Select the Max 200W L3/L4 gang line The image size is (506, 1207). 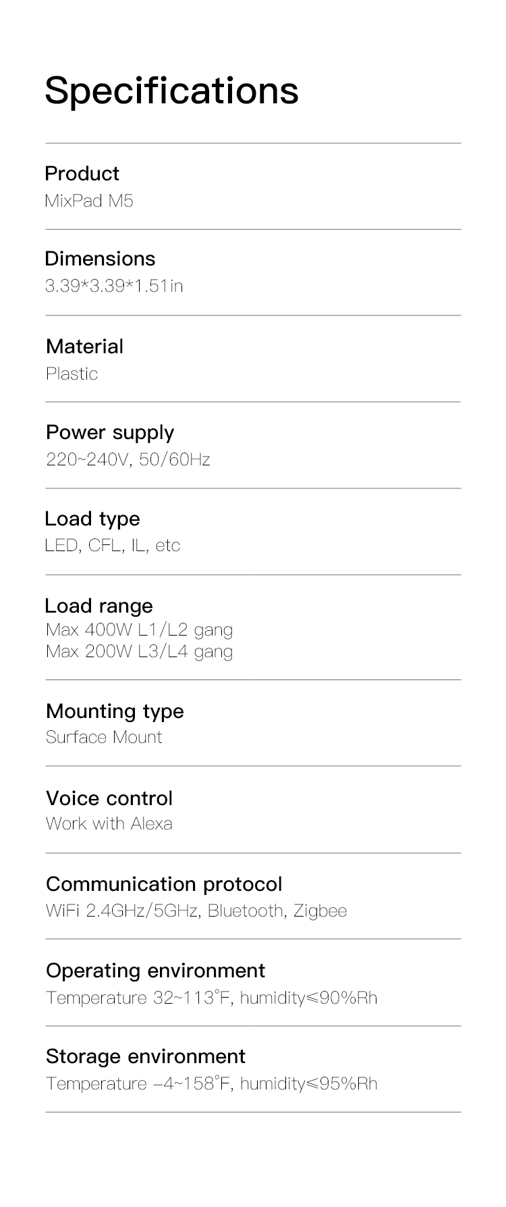(x=139, y=652)
